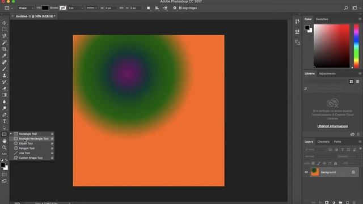Open the Properties panel icon
This screenshot has height=204, width=363.
pos(297,32)
